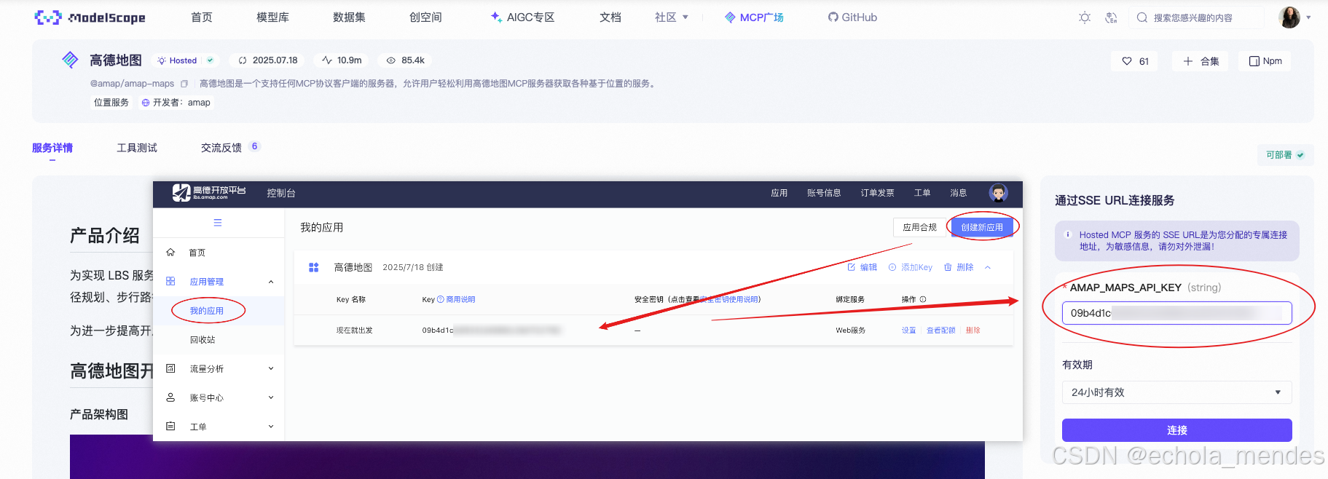
Task: Open the 商用说明 link next to Key
Action: click(x=460, y=299)
